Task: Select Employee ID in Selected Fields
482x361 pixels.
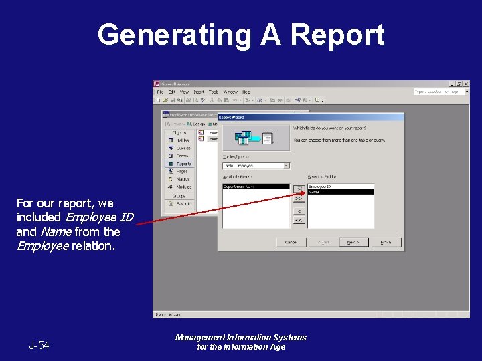Action: coord(341,187)
